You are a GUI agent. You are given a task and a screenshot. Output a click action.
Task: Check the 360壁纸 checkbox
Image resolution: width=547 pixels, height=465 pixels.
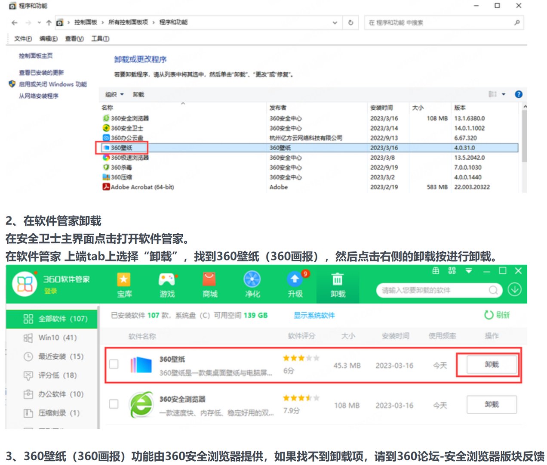click(114, 364)
